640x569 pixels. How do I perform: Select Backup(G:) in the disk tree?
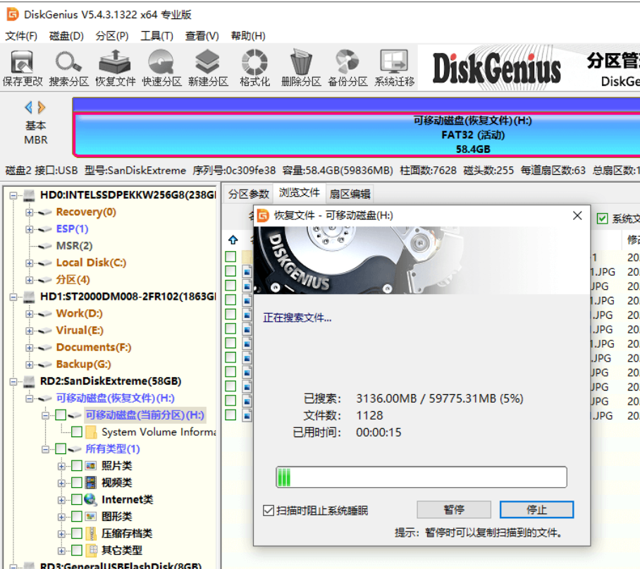tap(84, 364)
